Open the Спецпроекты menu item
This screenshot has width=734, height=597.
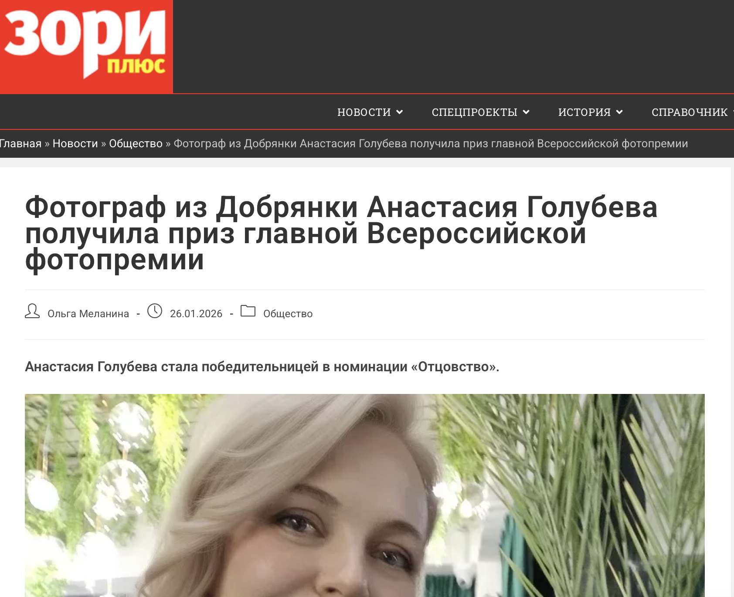click(x=475, y=112)
